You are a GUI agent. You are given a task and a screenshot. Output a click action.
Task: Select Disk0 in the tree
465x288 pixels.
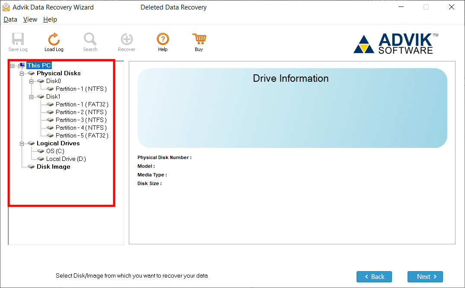54,81
